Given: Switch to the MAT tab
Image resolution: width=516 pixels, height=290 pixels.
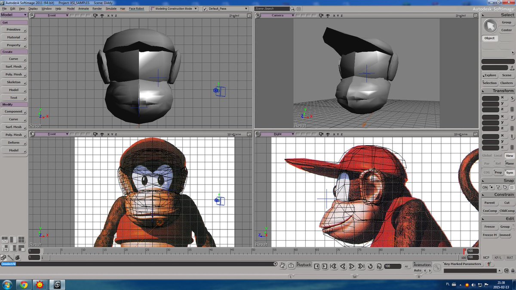Looking at the screenshot, I should (x=510, y=258).
